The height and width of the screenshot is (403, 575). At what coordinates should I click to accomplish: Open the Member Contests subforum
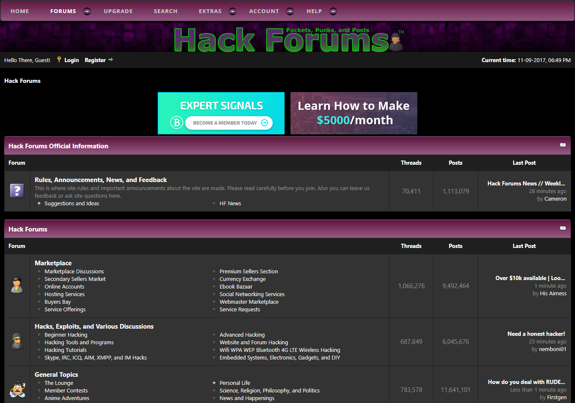click(66, 391)
